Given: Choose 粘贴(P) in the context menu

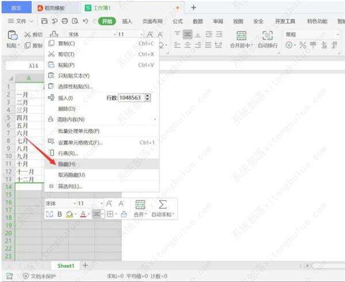Looking at the screenshot, I should 101,65.
